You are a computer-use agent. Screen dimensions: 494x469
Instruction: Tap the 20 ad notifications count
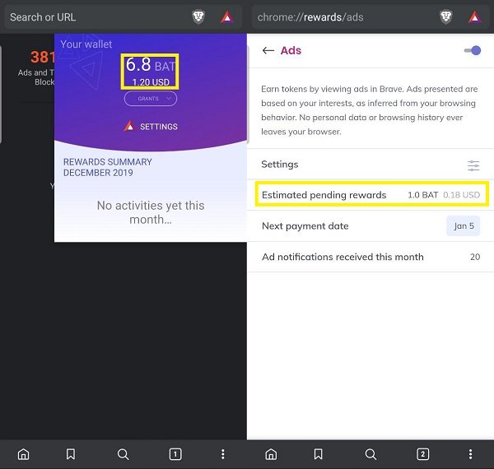tap(475, 257)
